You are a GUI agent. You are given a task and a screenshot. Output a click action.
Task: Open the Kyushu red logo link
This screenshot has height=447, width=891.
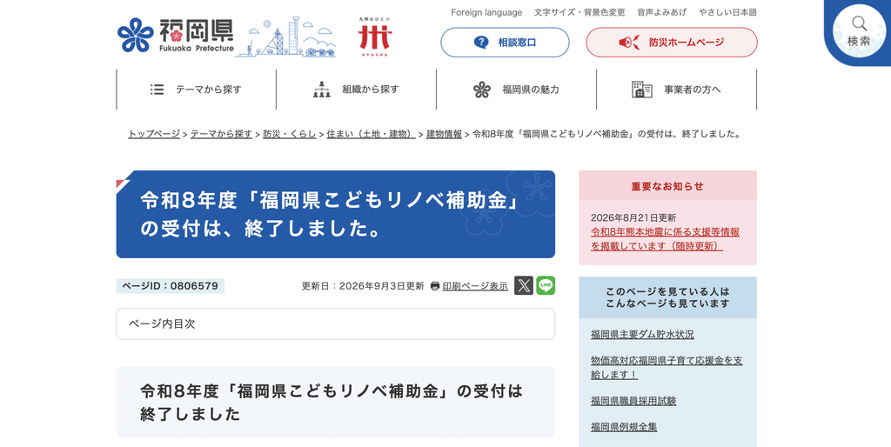374,37
